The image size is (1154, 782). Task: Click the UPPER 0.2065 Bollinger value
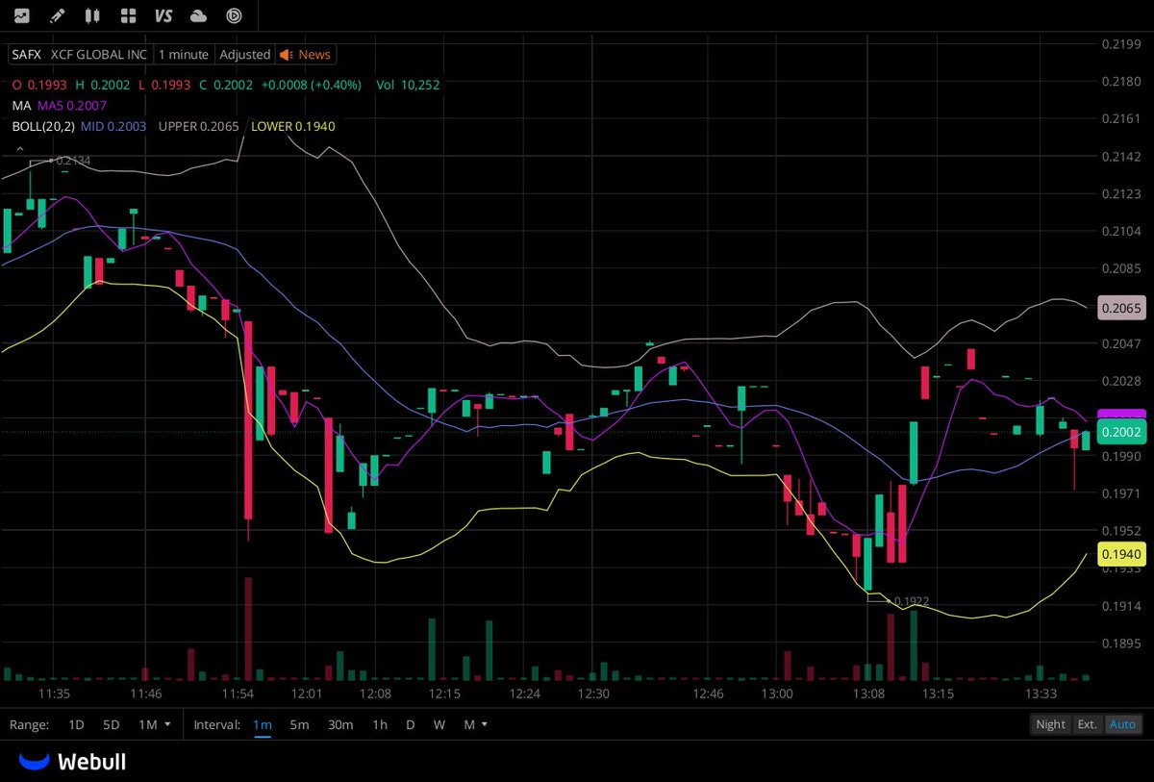199,126
